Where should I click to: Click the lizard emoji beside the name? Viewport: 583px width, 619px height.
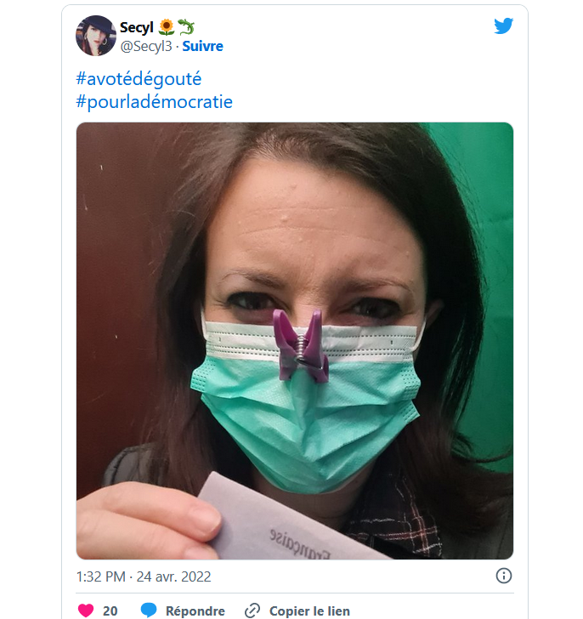(x=186, y=27)
